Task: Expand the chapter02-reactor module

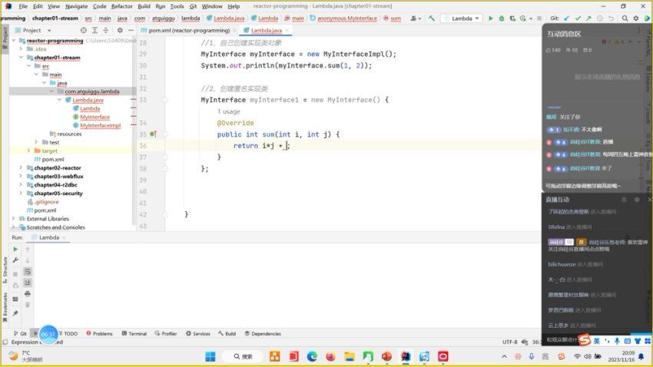Action: [x=21, y=167]
